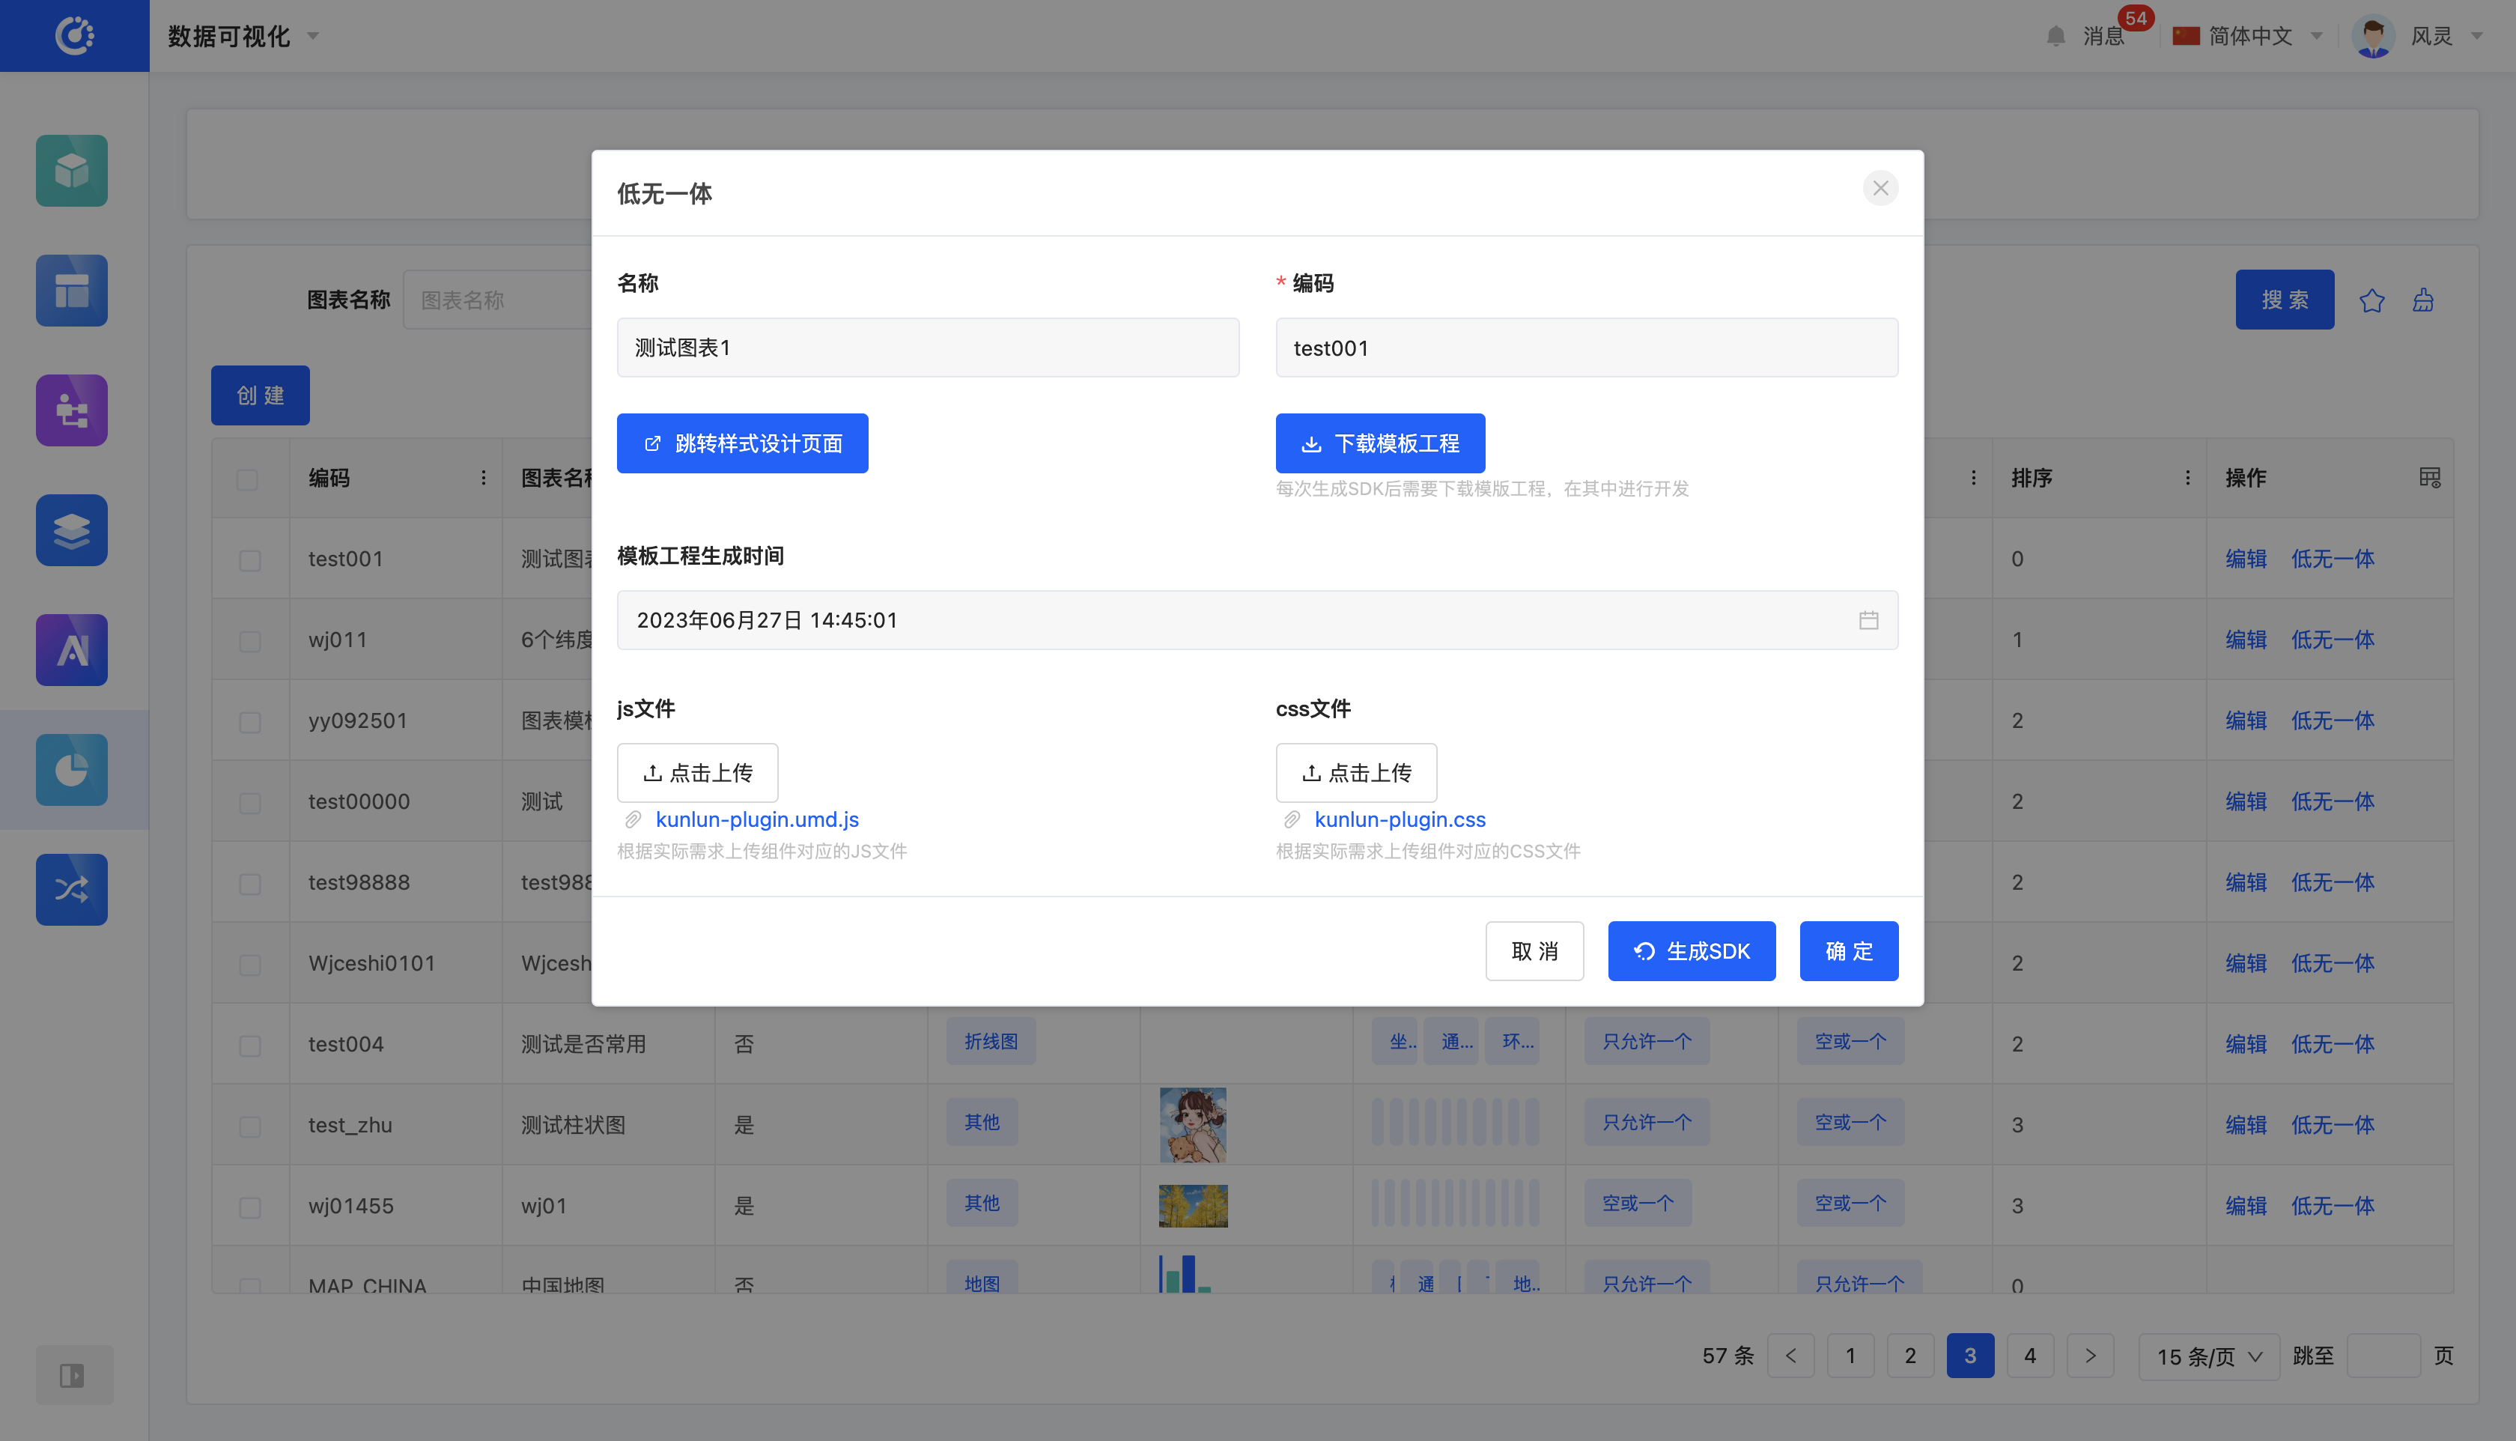Select the wj01455 row checkbox
This screenshot has height=1441, width=2516.
click(249, 1207)
